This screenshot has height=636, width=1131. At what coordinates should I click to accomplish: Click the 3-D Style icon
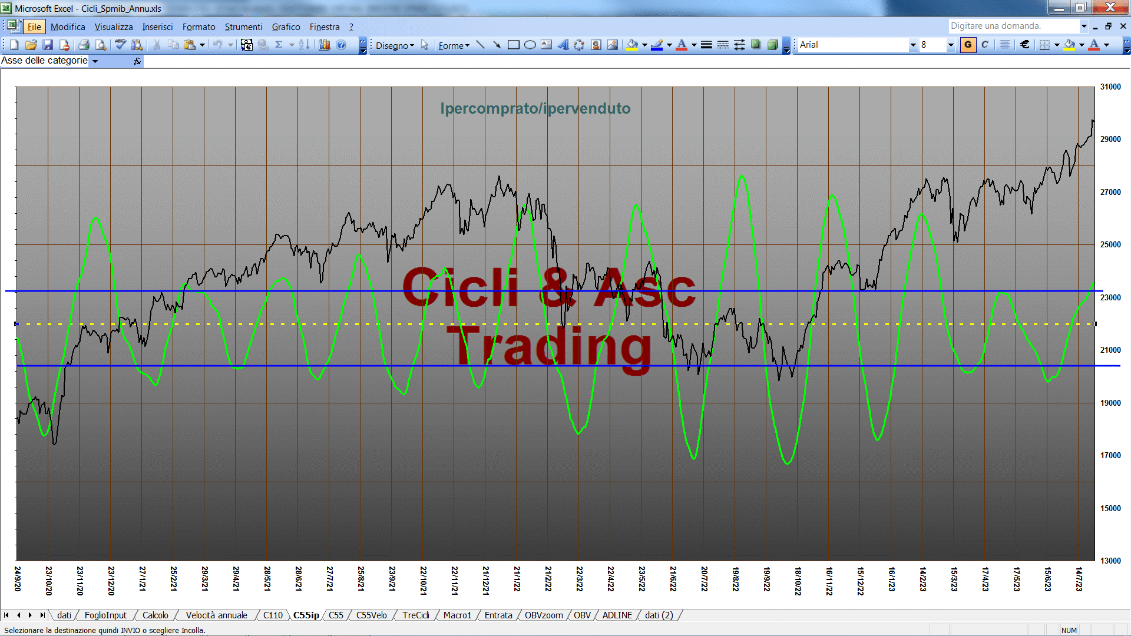coord(772,45)
